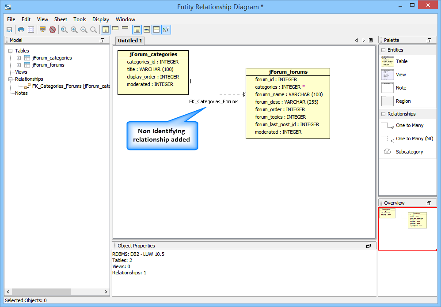Undock the Object Properties panel

click(369, 246)
